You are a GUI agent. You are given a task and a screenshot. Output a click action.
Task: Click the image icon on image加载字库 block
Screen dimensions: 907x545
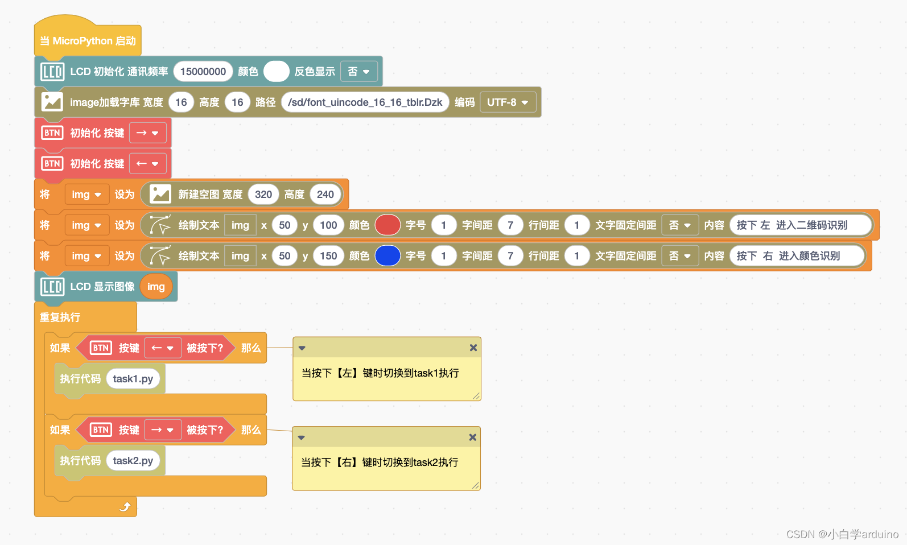pos(52,102)
